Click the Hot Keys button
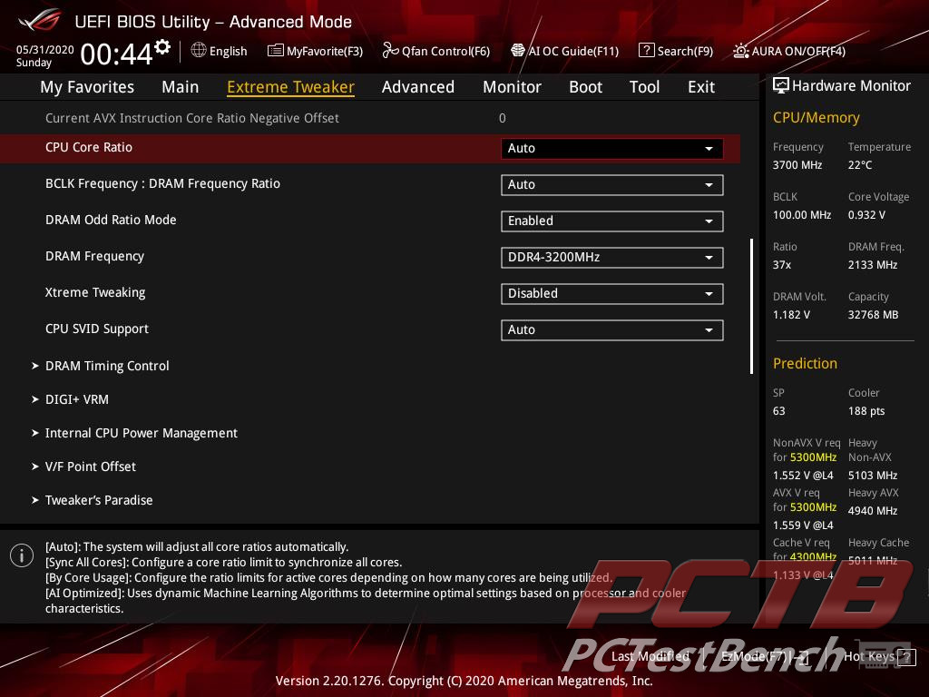This screenshot has width=929, height=697. [x=880, y=656]
